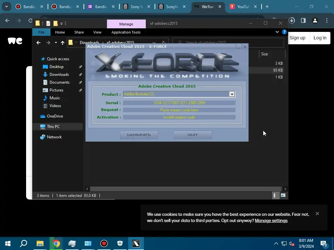Screen dimensions: 334x250
Task: Select Pictures in navigation pane
Action: coord(56,90)
